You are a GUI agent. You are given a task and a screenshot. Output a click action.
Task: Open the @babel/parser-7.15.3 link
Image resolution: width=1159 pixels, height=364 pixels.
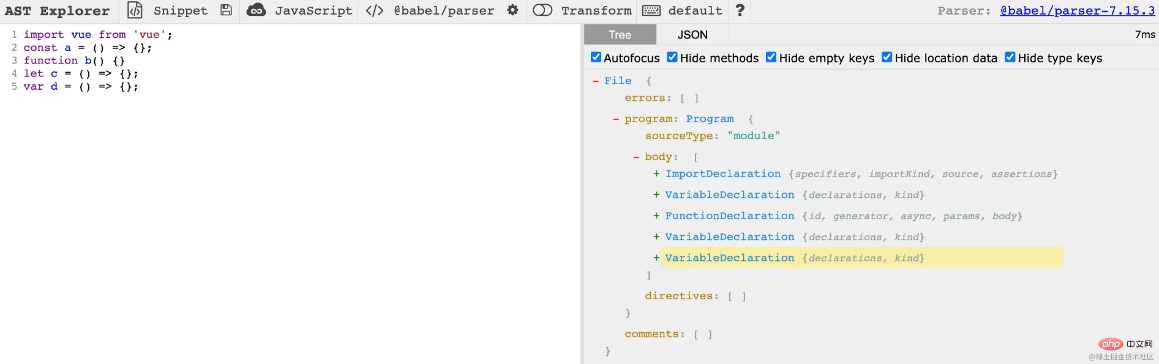(1077, 10)
